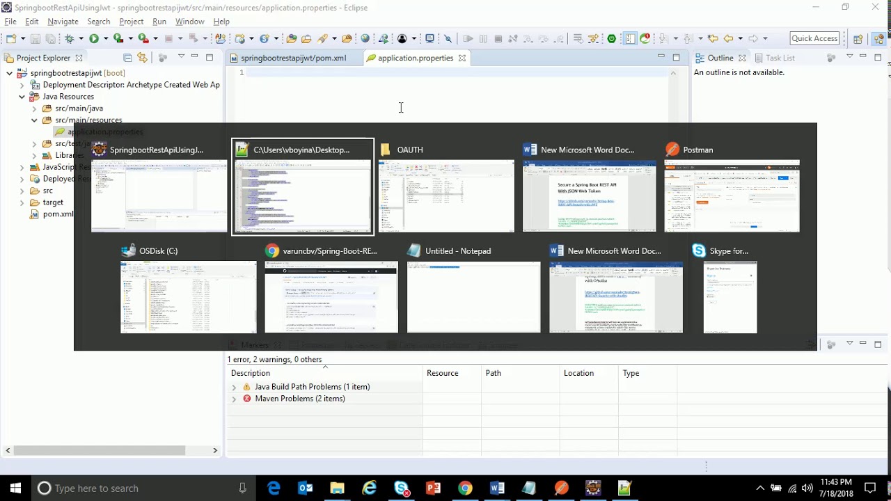Open Outlook from taskbar

coord(306,488)
